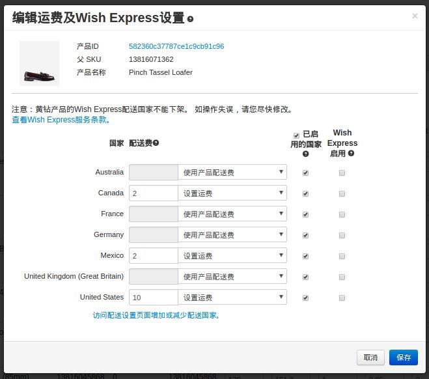Enable Wish Express for France

tap(342, 214)
